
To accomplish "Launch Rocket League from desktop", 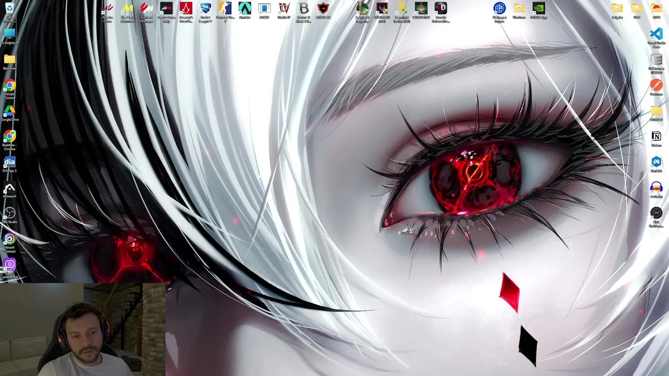I will coord(205,13).
